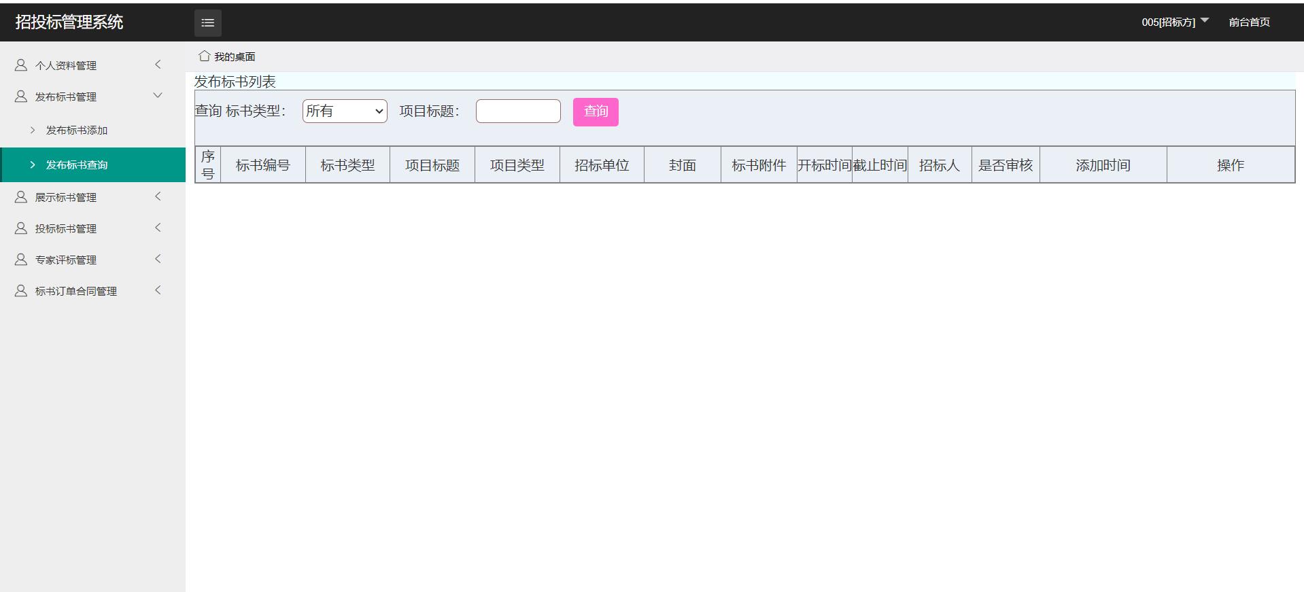The height and width of the screenshot is (592, 1304).
Task: Expand 个人资料管理 chevron
Action: (x=158, y=65)
